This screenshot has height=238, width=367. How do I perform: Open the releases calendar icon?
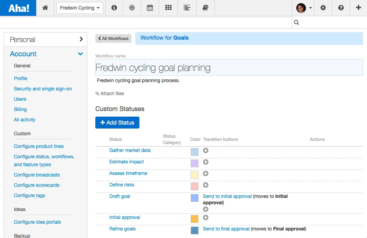[150, 8]
